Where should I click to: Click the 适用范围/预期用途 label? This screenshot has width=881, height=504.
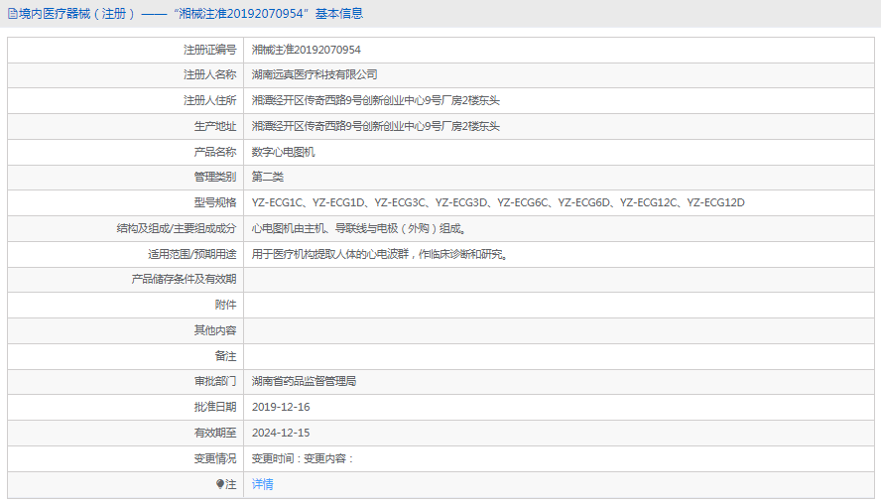pos(192,255)
